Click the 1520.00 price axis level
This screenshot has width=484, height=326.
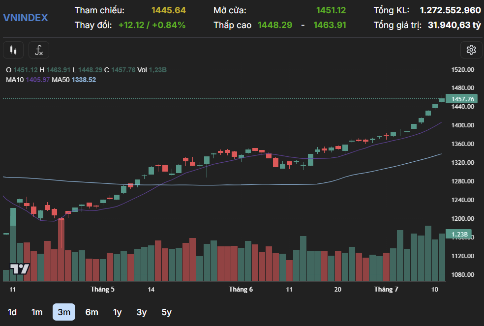point(462,70)
